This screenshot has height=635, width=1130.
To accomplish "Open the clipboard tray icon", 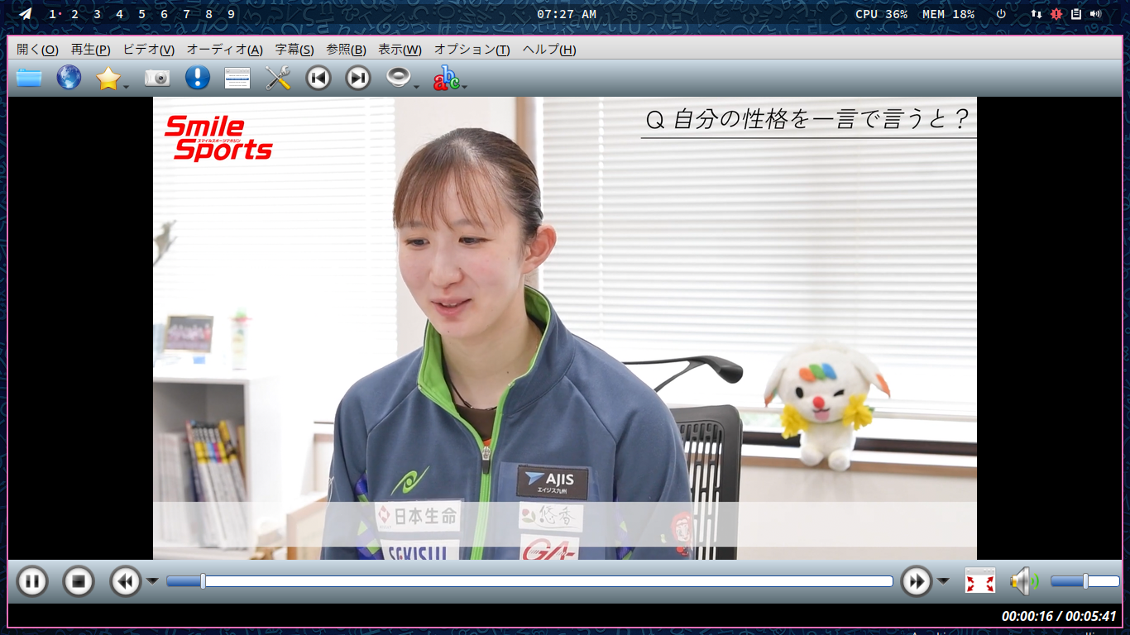I will point(1076,14).
